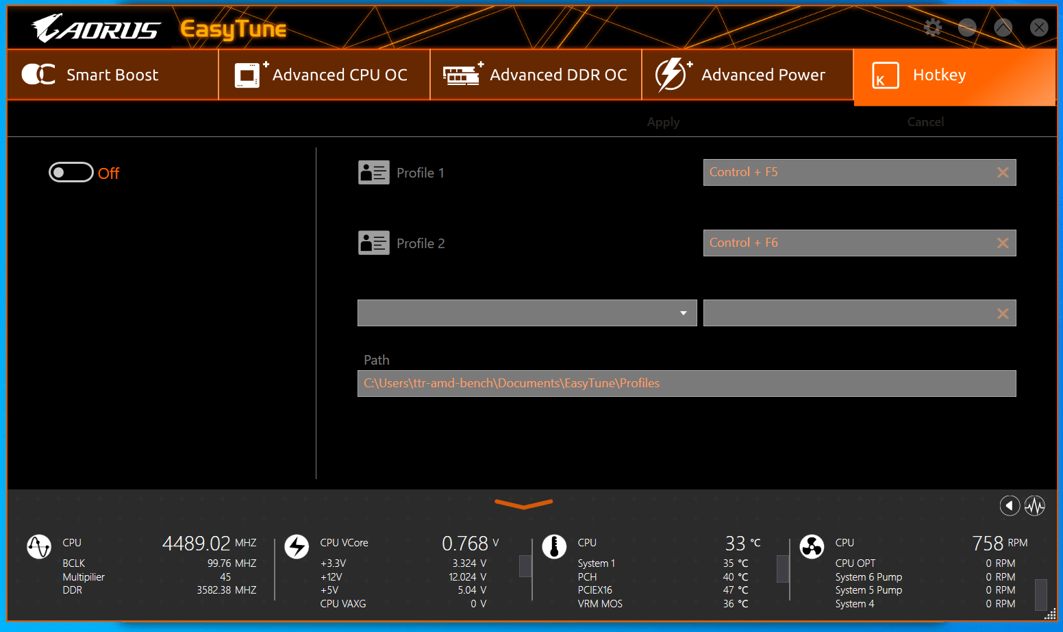Click the temperature thermometer icon
Viewport: 1063px width, 632px height.
tap(554, 546)
